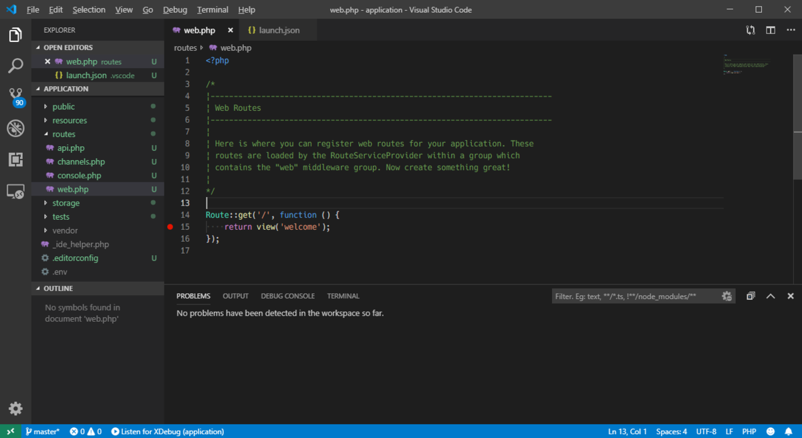Open the Debug view icon
The height and width of the screenshot is (438, 802).
[15, 128]
